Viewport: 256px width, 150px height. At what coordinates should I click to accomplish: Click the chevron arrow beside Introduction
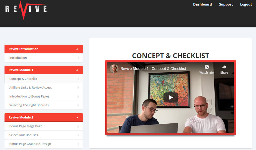pyautogui.click(x=78, y=58)
